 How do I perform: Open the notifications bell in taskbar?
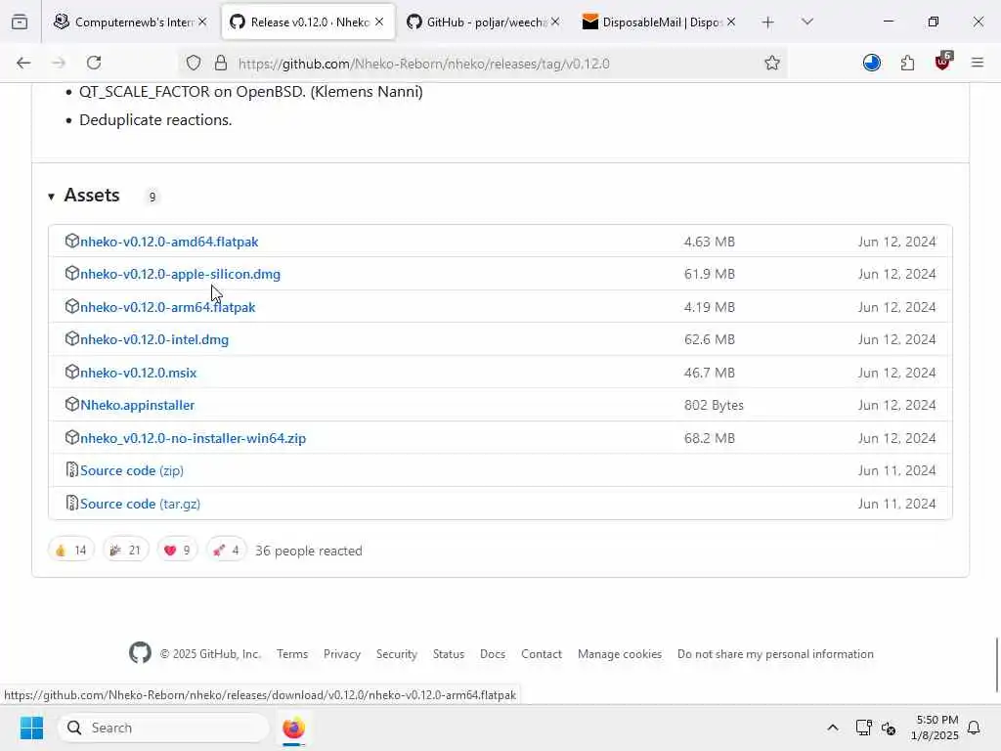(975, 728)
